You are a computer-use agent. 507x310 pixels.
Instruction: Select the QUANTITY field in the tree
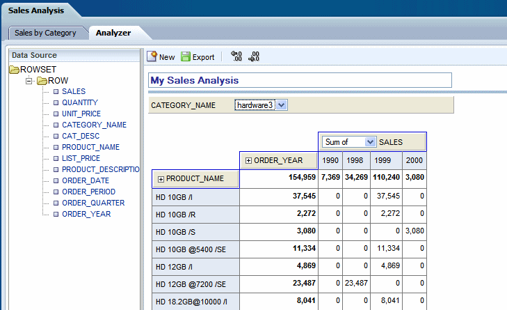click(x=79, y=102)
